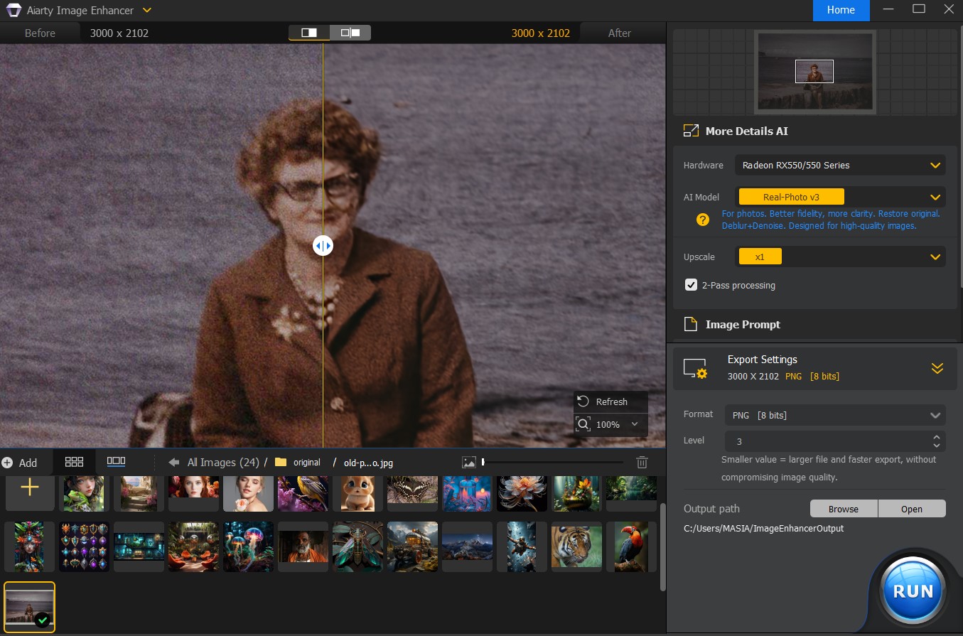Open the Format dropdown PNG [8 bits]
The image size is (963, 636).
pos(835,415)
